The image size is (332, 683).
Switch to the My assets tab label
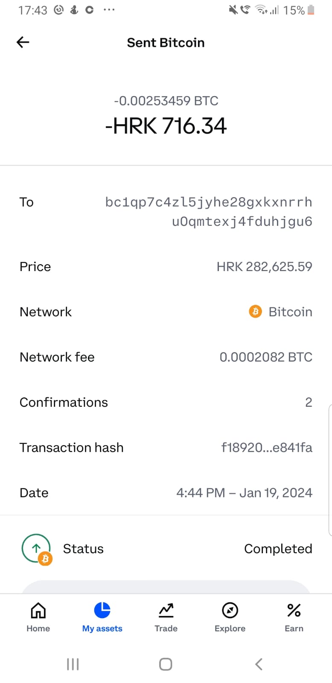[x=102, y=628]
